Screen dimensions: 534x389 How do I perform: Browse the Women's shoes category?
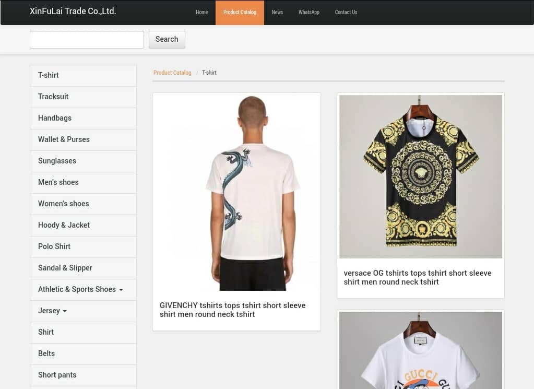(x=83, y=204)
